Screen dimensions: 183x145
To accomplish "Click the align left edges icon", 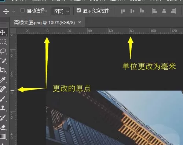I will (154, 11).
